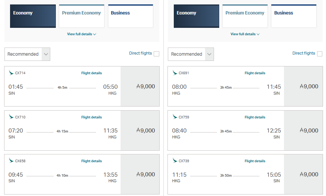Image resolution: width=326 pixels, height=196 pixels.
Task: Tick Direct flights checkbox for HKG to SIN
Action: click(x=320, y=54)
